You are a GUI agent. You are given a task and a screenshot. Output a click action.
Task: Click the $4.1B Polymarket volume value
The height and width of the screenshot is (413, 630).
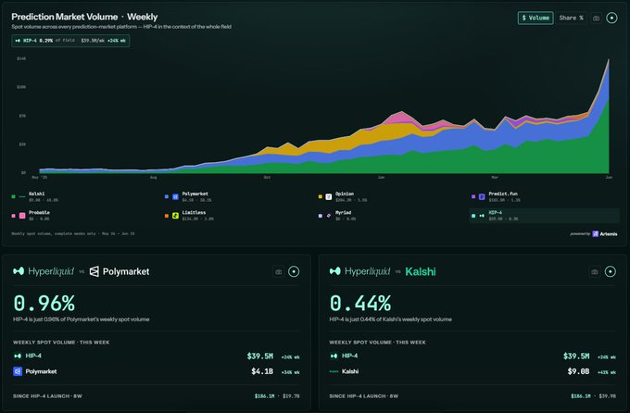(262, 371)
